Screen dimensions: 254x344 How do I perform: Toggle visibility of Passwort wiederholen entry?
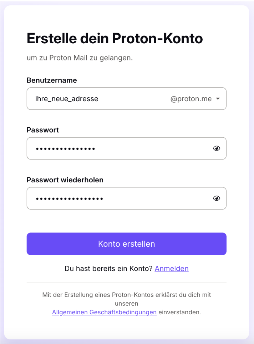pyautogui.click(x=217, y=198)
